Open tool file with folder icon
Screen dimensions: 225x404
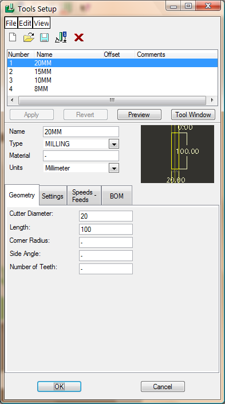coord(29,38)
